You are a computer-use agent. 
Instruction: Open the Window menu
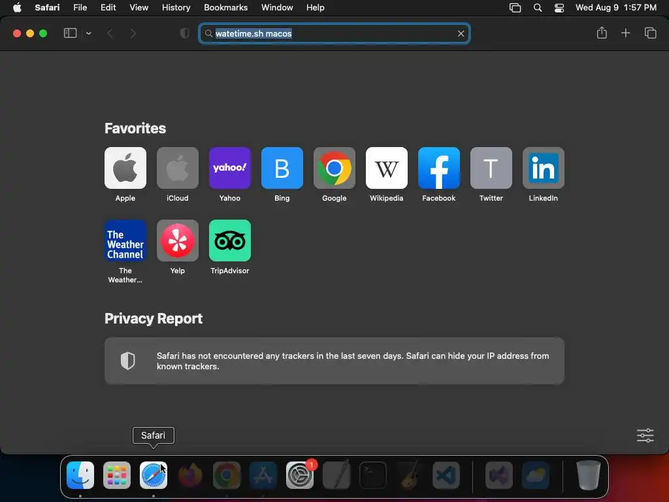pyautogui.click(x=277, y=8)
